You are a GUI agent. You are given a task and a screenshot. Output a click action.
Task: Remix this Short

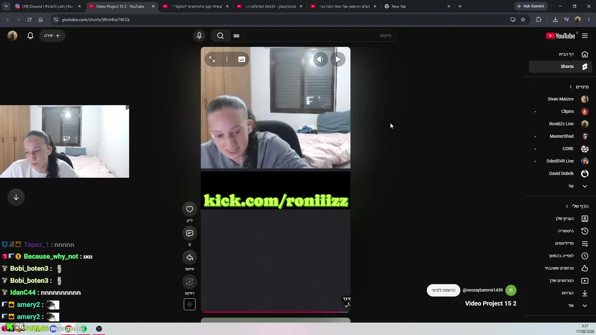[x=190, y=281]
